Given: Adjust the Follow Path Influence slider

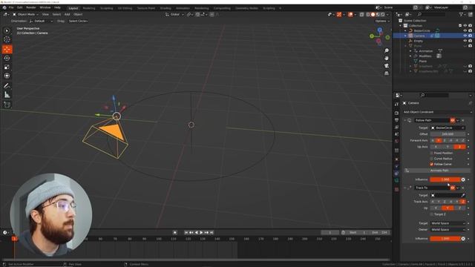Looking at the screenshot, I should 445,179.
